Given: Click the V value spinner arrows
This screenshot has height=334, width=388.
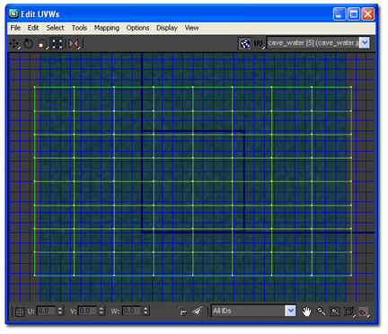Looking at the screenshot, I should 101,311.
